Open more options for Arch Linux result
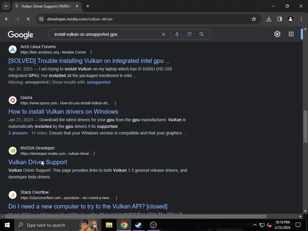Viewport: 308px width, 231px height. tap(91, 52)
